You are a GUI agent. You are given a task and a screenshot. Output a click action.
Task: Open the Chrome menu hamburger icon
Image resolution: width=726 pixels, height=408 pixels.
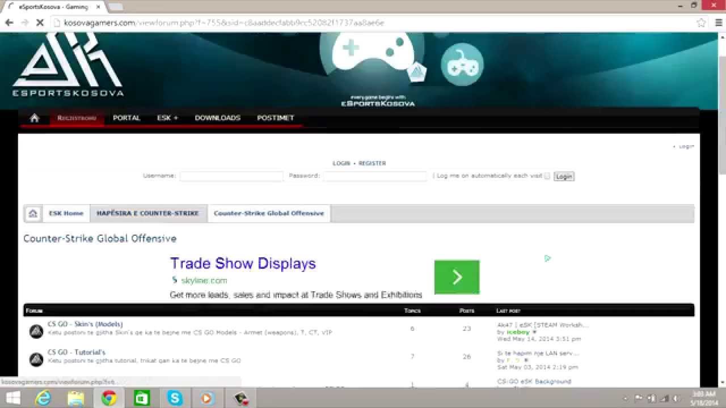716,23
